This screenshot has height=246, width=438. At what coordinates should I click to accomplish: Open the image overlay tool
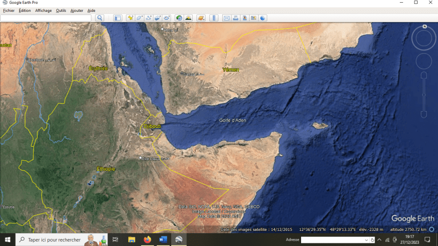[x=158, y=18]
